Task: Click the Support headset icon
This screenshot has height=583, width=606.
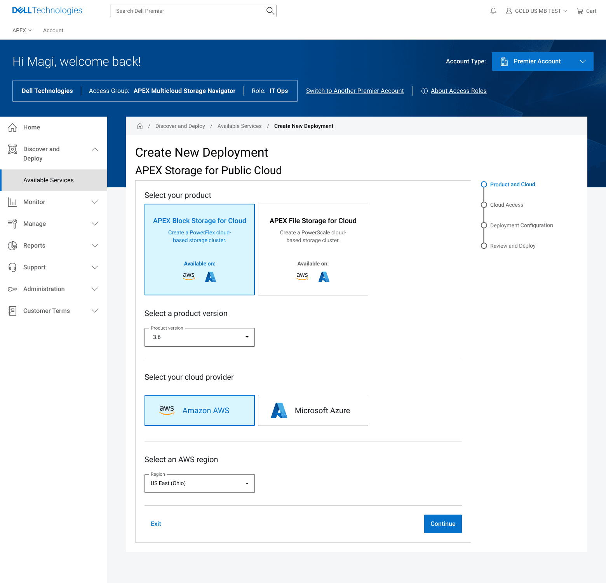Action: click(x=12, y=267)
